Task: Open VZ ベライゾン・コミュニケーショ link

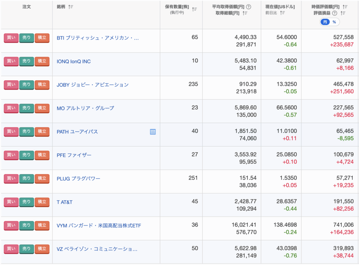Action: coord(97,249)
